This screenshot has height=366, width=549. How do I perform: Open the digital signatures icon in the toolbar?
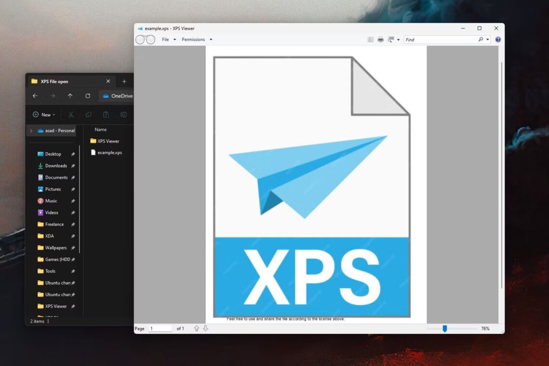[x=370, y=39]
